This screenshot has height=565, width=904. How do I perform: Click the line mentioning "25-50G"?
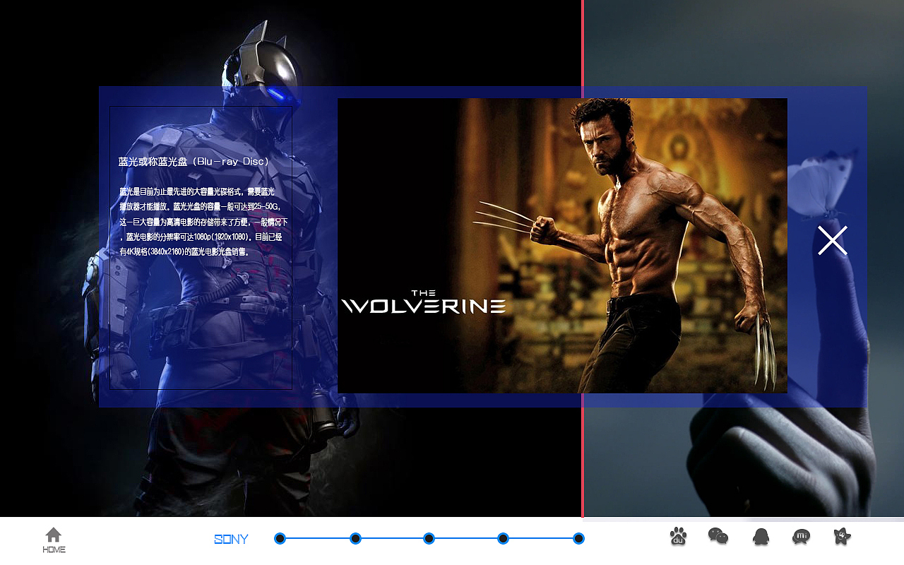pos(201,207)
